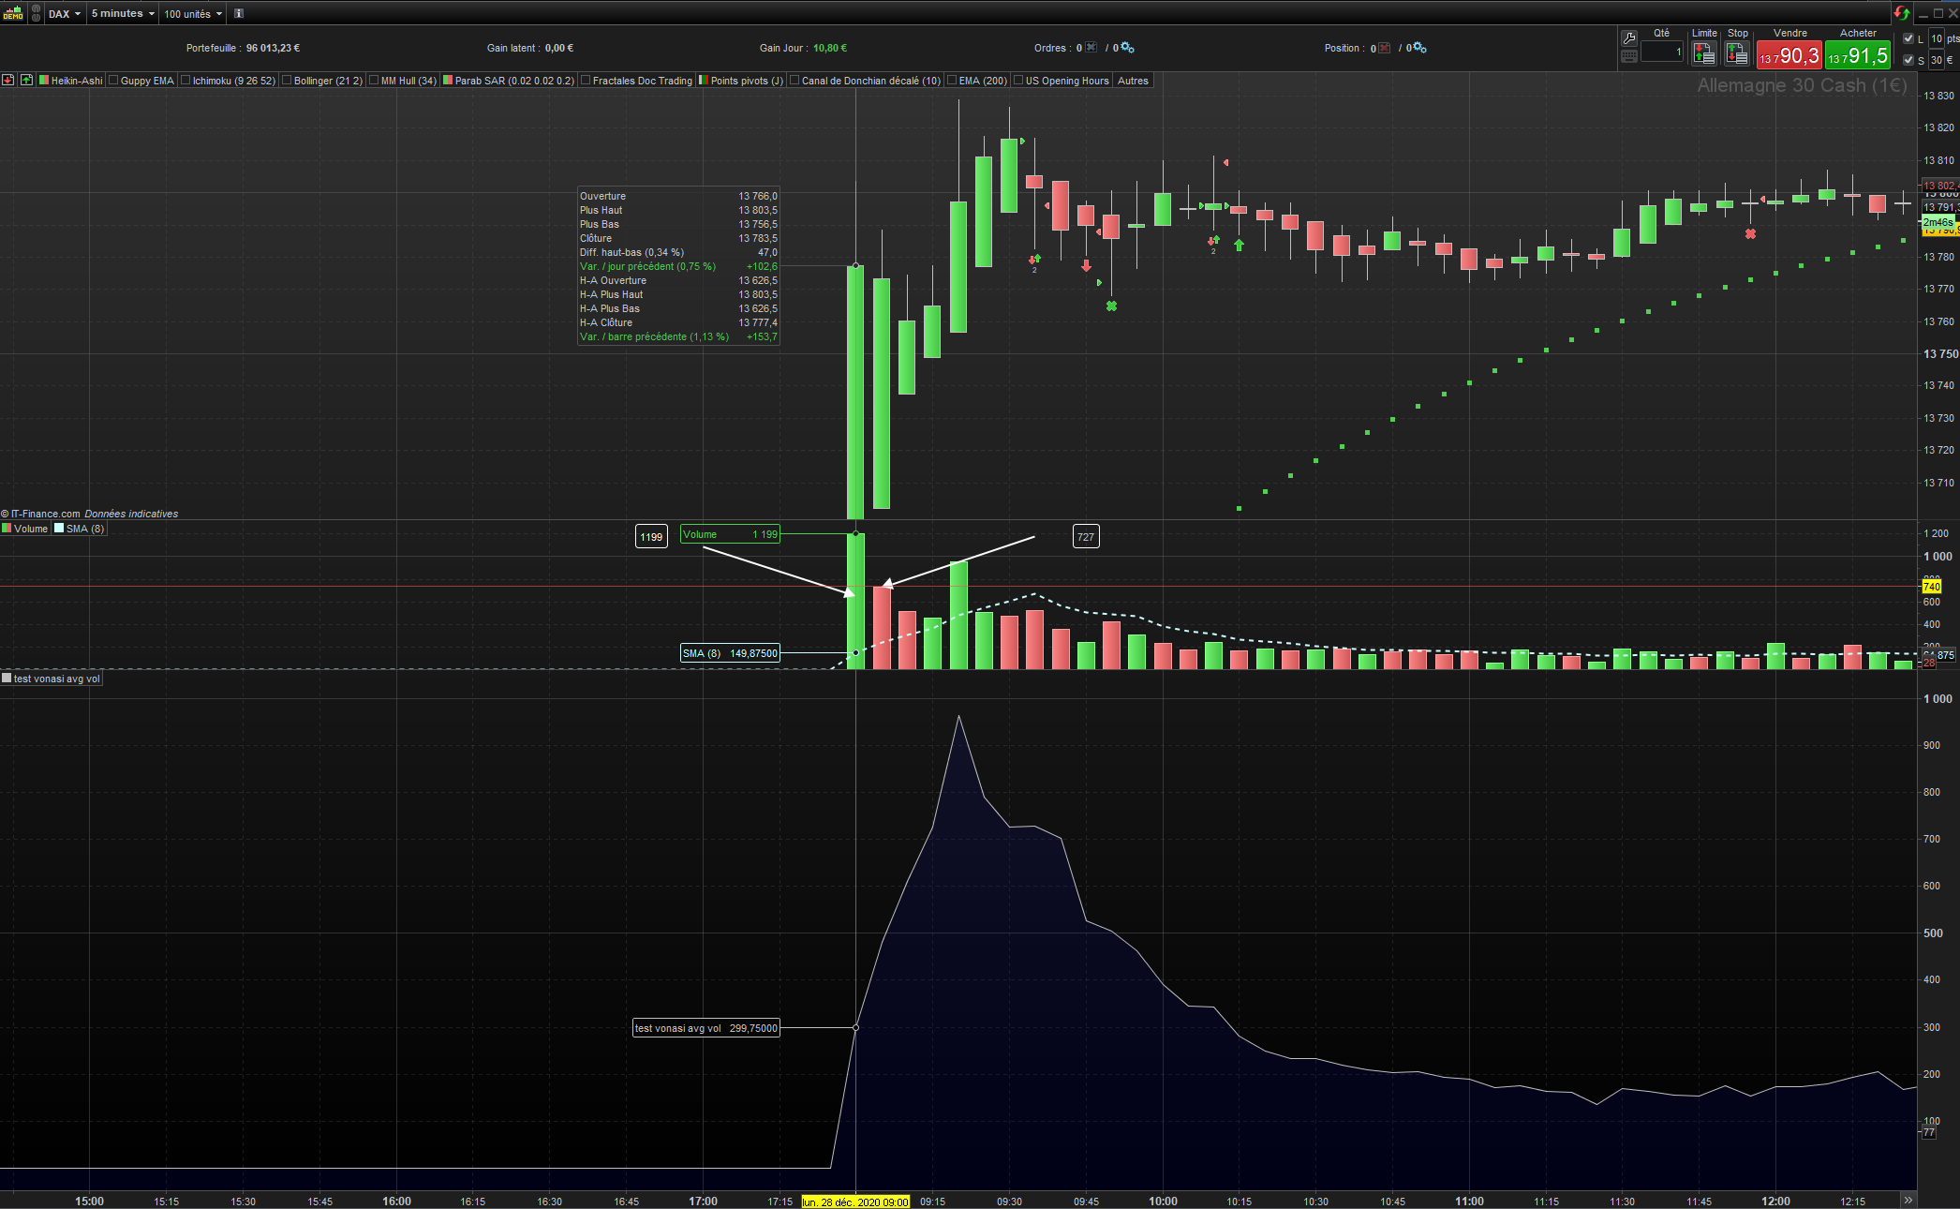This screenshot has height=1209, width=1960.
Task: Click the keyboard icon below the wrench
Action: coord(1629,57)
